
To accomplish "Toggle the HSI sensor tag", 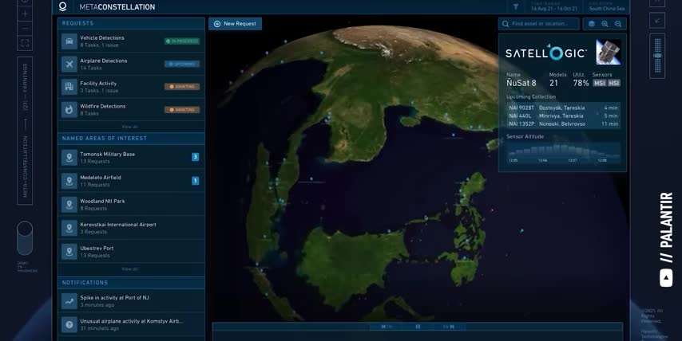I will click(x=614, y=83).
